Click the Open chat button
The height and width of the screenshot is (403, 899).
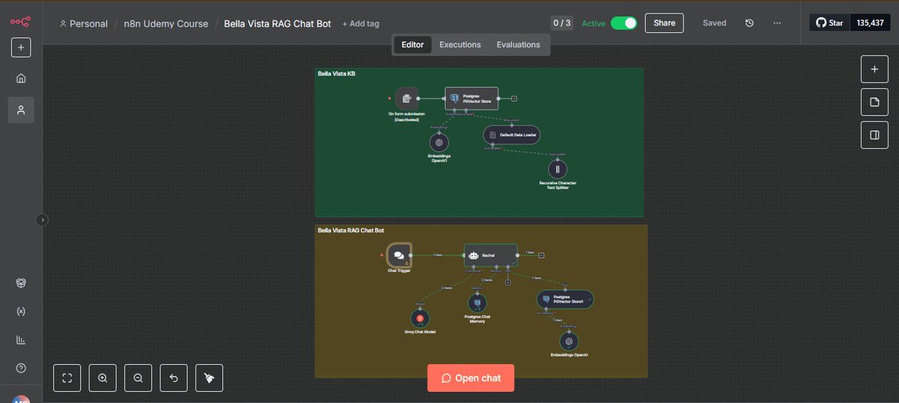tap(471, 378)
